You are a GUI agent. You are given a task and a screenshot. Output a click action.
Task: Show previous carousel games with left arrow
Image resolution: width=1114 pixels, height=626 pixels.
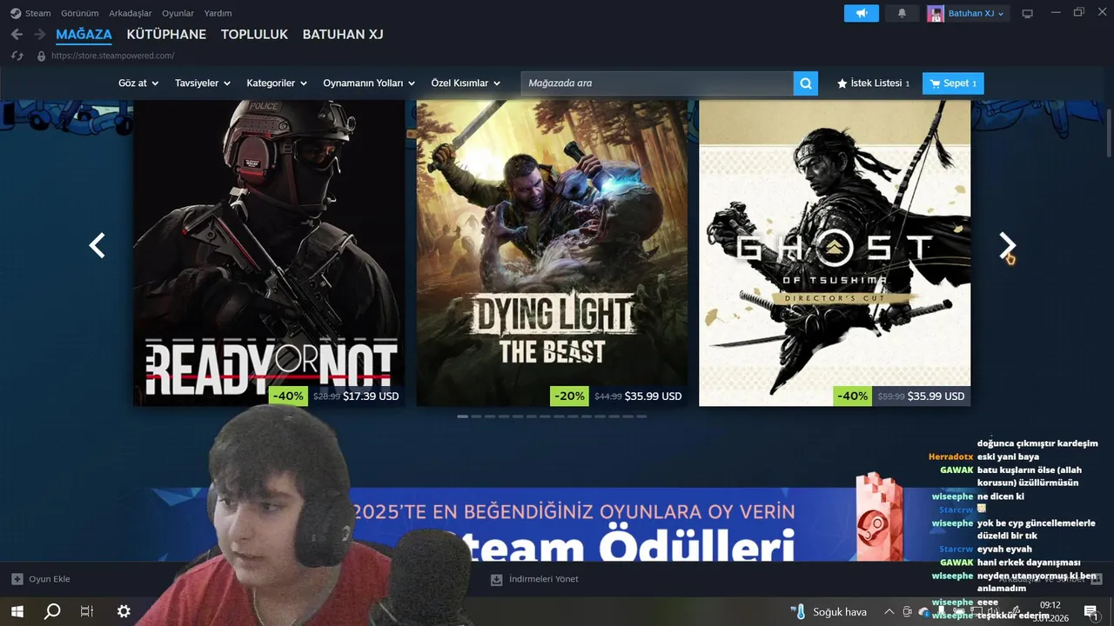click(x=97, y=246)
